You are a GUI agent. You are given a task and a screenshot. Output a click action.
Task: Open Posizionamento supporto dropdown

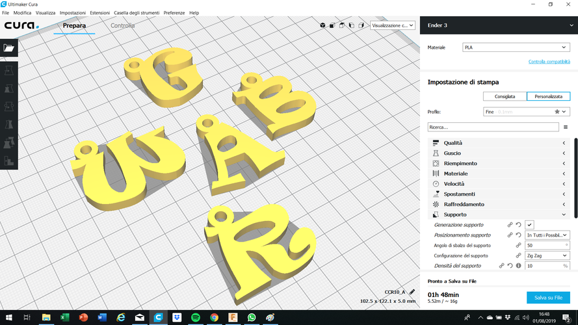547,235
